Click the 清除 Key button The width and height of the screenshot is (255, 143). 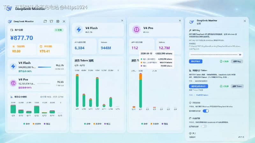pos(237,61)
